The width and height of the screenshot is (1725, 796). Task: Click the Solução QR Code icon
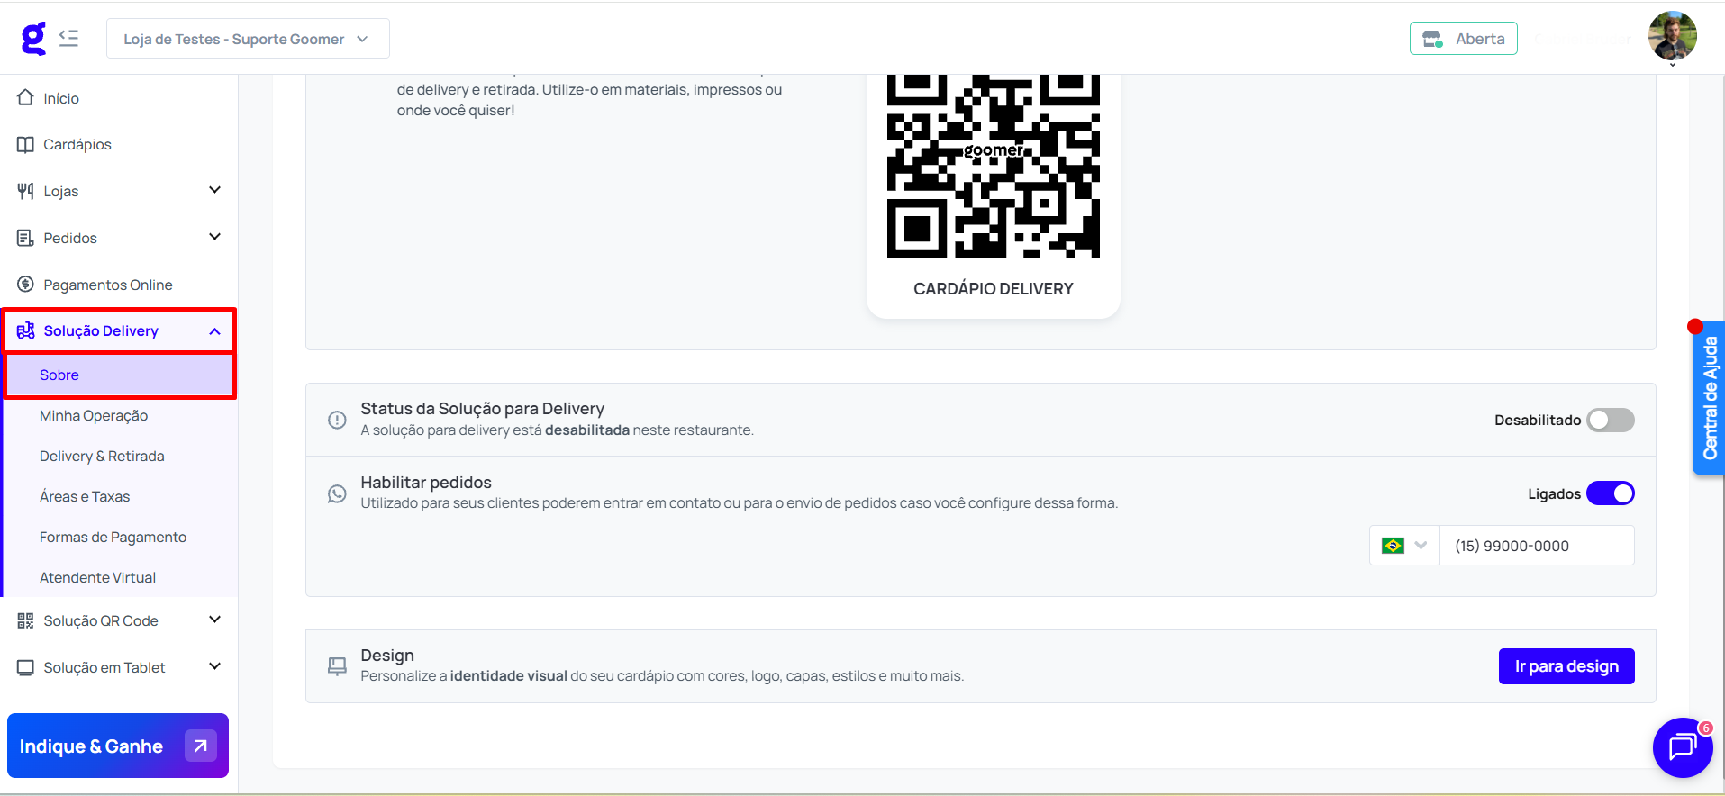coord(25,620)
